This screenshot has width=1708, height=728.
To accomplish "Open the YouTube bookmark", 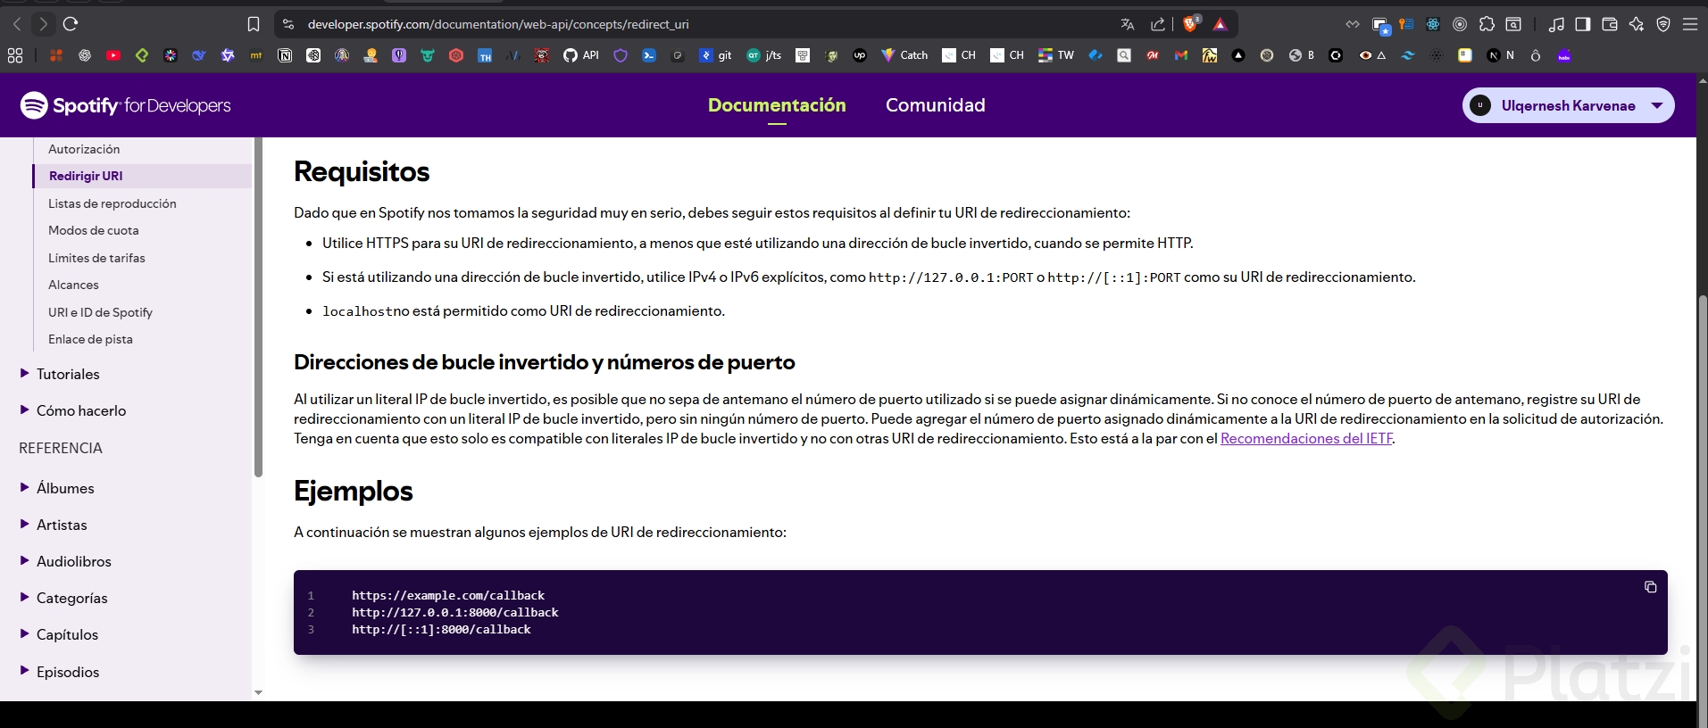I will pyautogui.click(x=113, y=55).
